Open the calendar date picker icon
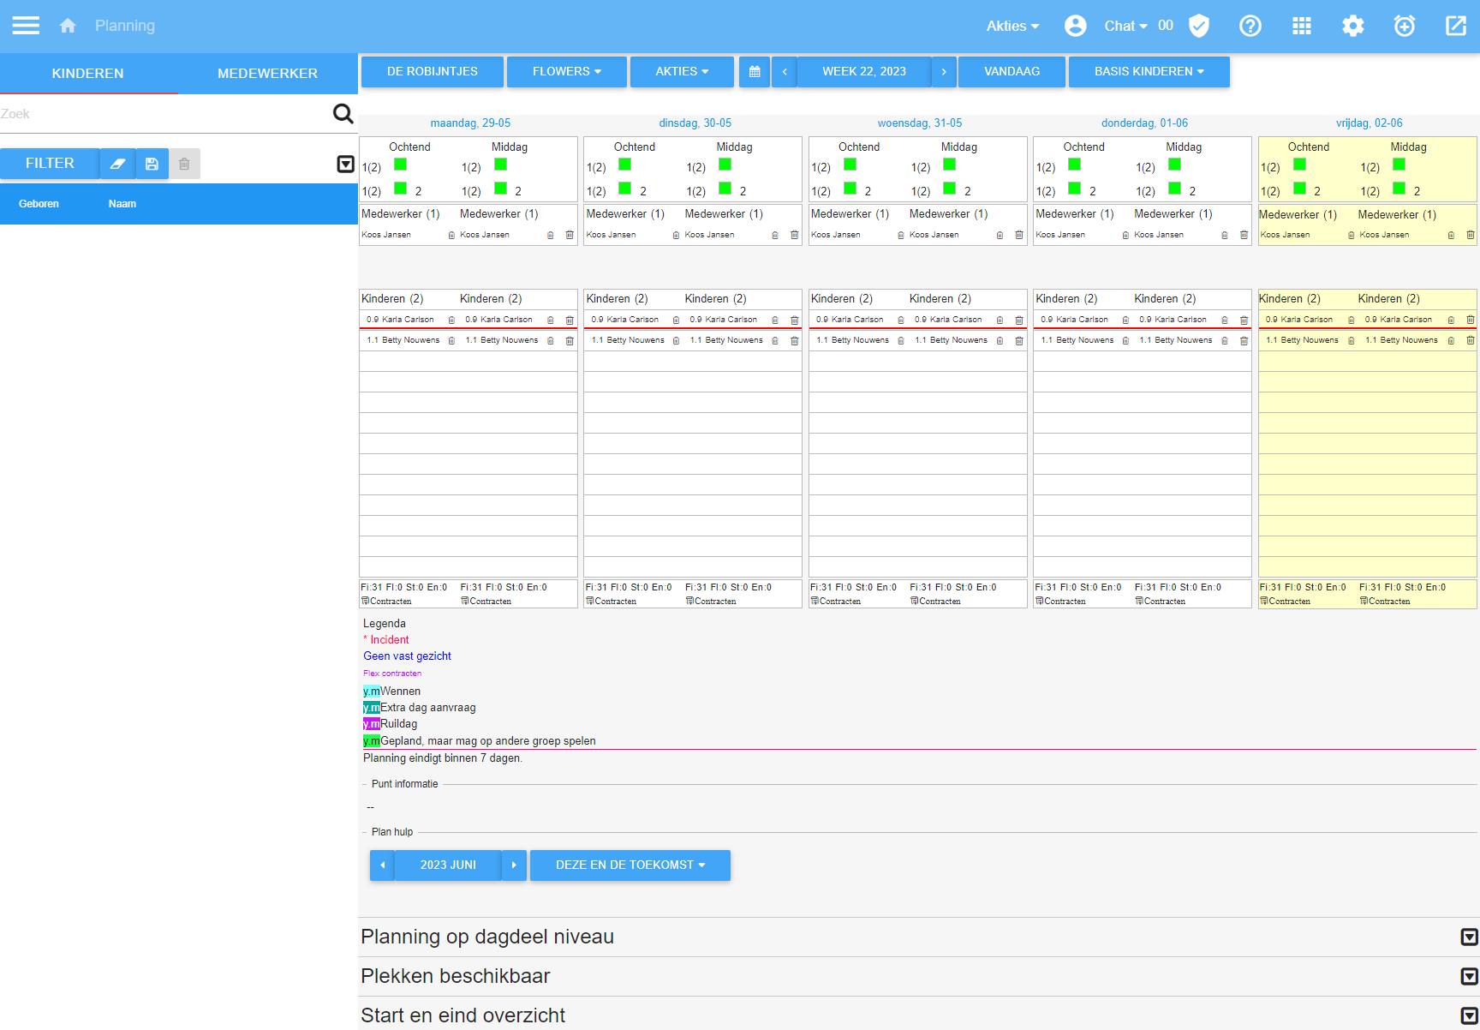 [755, 72]
